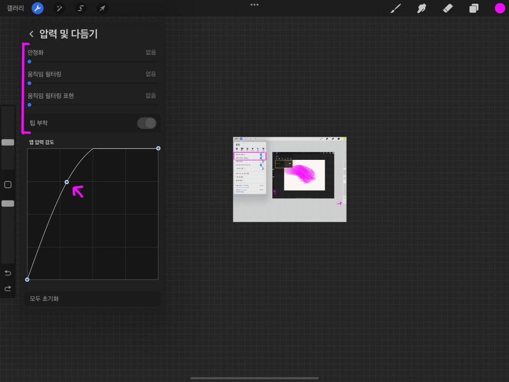Image resolution: width=509 pixels, height=382 pixels.
Task: Choose the Selection S-shaped tool
Action: (81, 8)
